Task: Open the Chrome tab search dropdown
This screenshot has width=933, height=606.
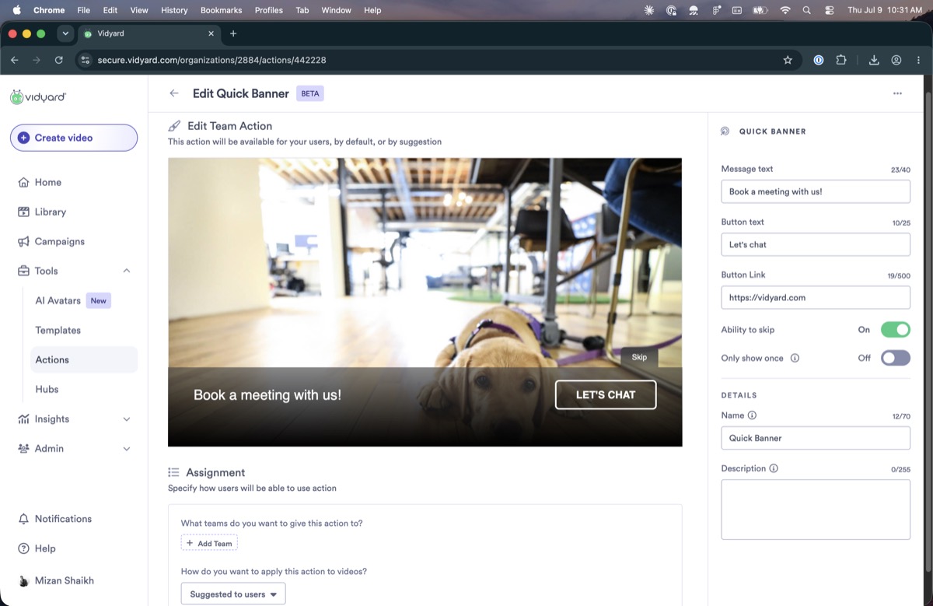Action: (x=65, y=33)
